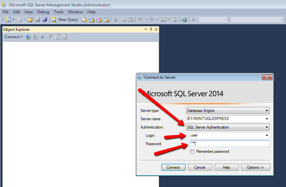Viewport: 286px width, 187px height.
Task: Click the Database Engine Query icon
Action: [x=84, y=20]
